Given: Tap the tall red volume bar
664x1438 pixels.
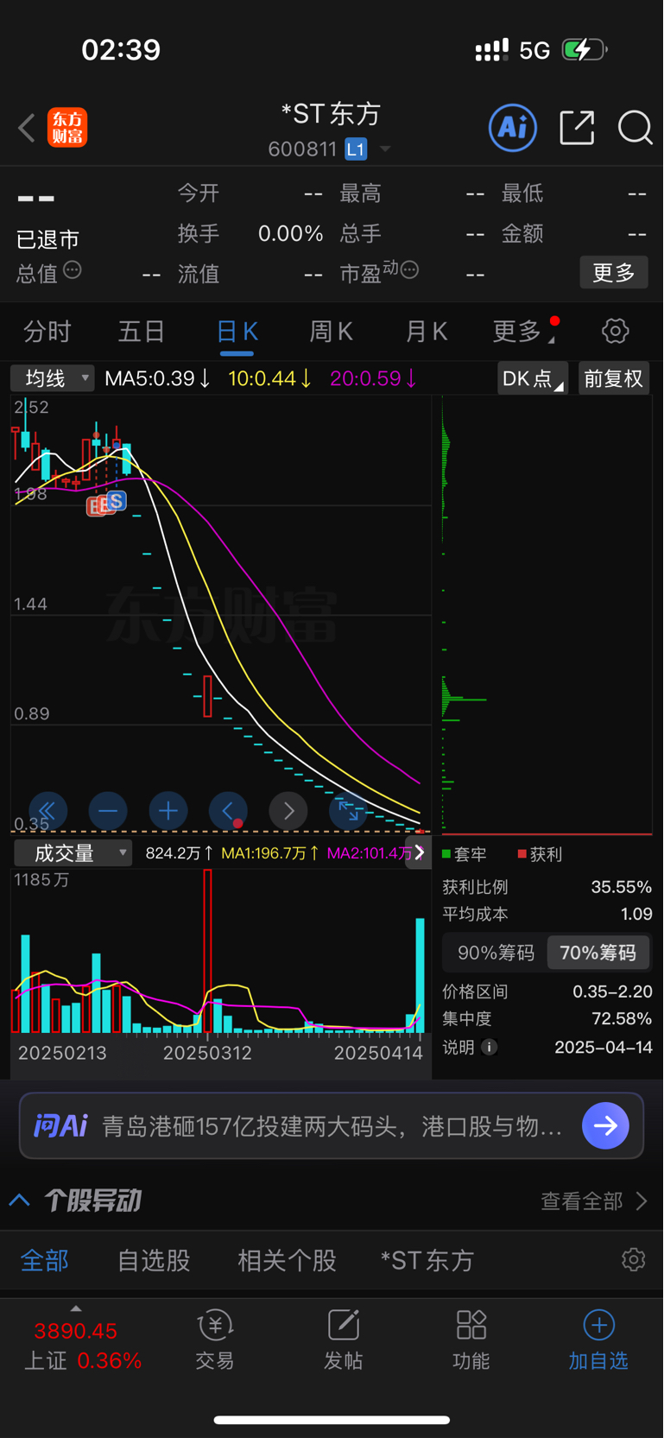Looking at the screenshot, I should click(207, 951).
